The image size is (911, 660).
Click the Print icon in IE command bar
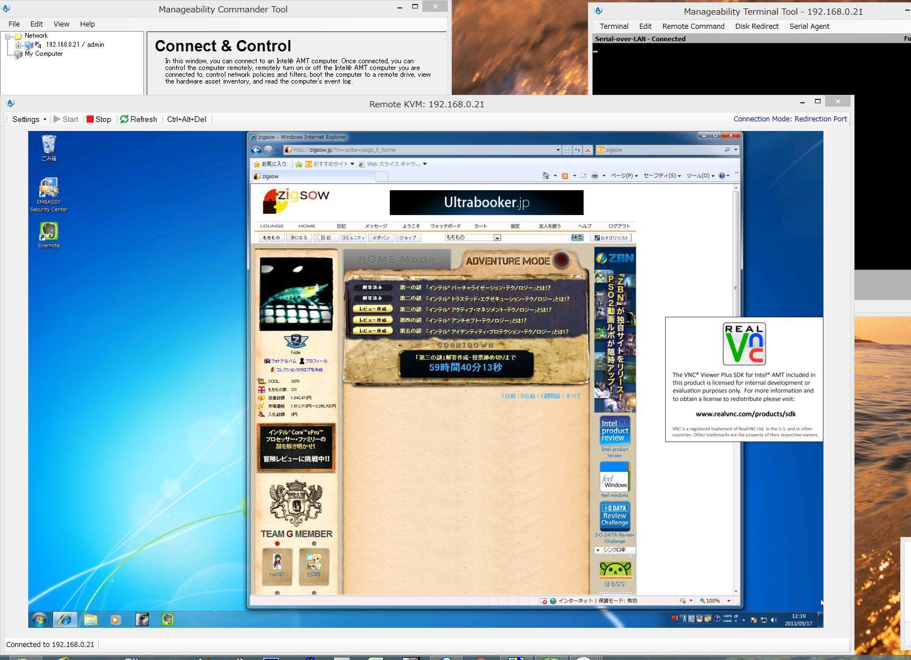point(595,176)
